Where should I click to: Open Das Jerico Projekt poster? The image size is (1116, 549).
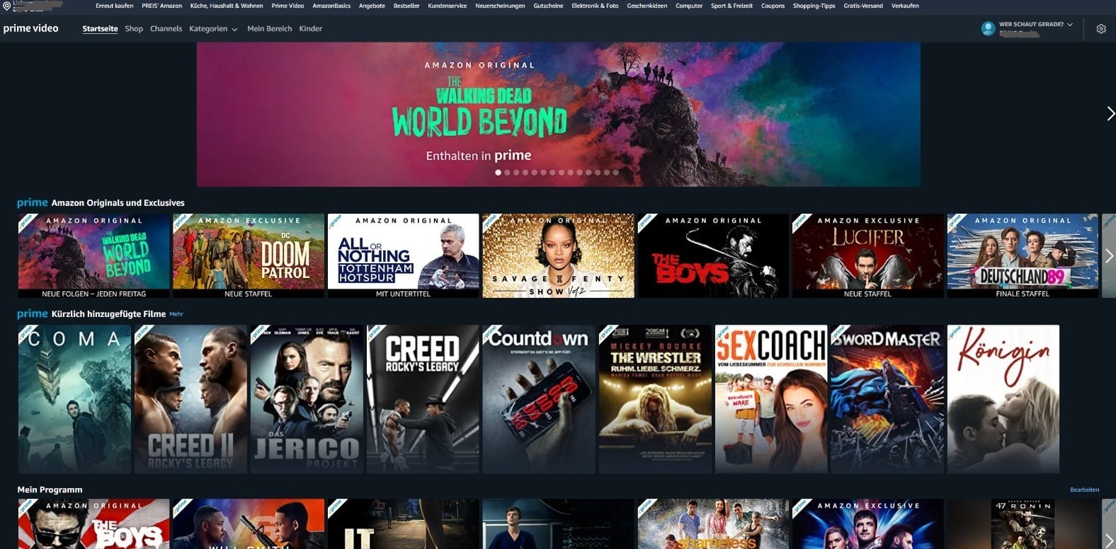[307, 399]
